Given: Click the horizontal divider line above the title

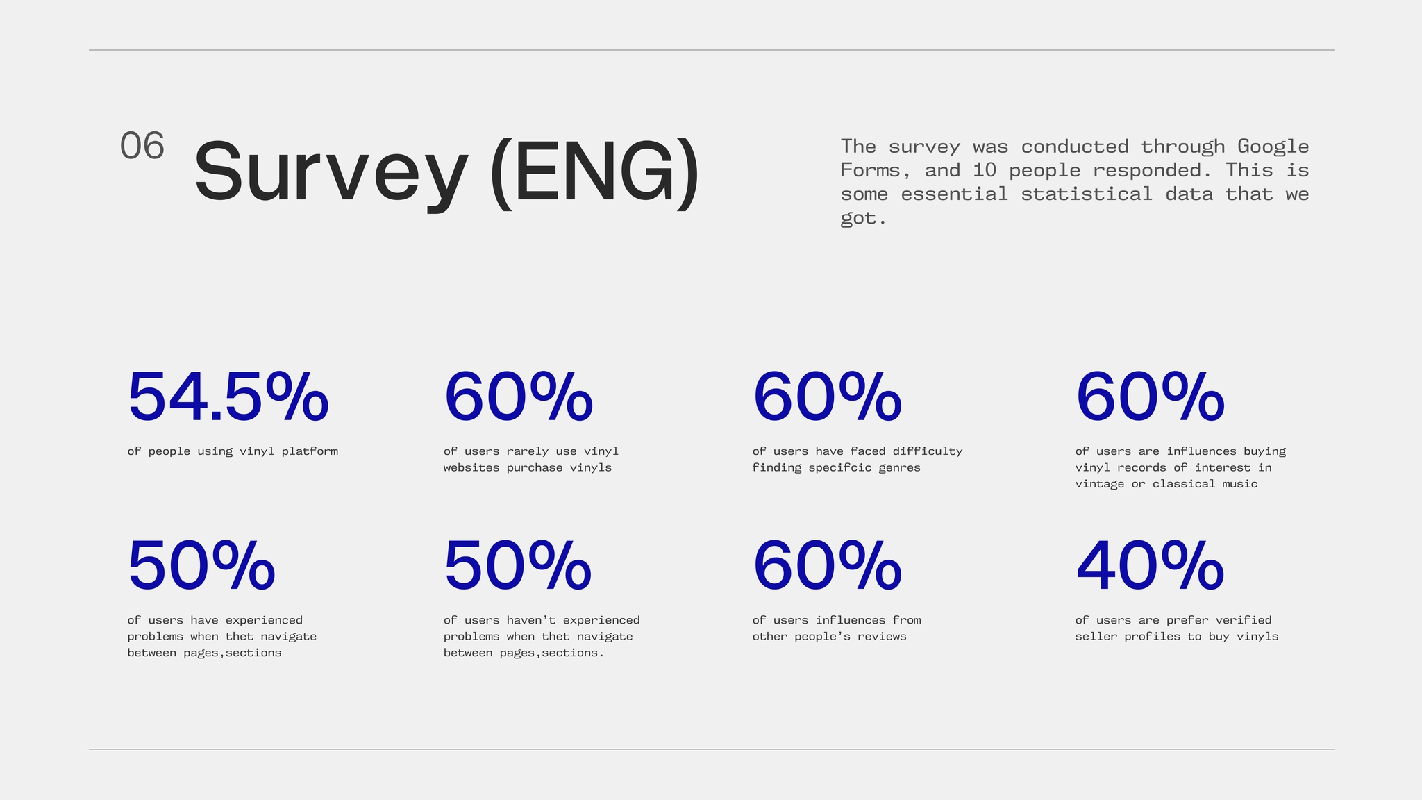Looking at the screenshot, I should pos(711,50).
